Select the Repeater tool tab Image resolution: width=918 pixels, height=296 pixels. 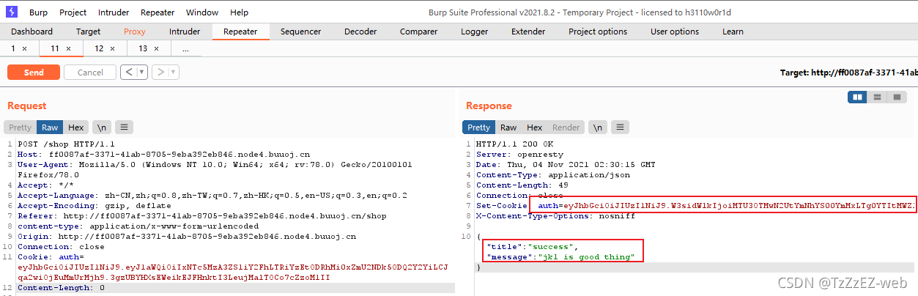click(x=240, y=32)
